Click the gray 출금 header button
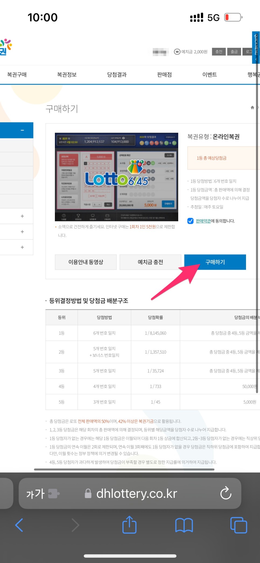The height and width of the screenshot is (563, 260). (x=234, y=52)
